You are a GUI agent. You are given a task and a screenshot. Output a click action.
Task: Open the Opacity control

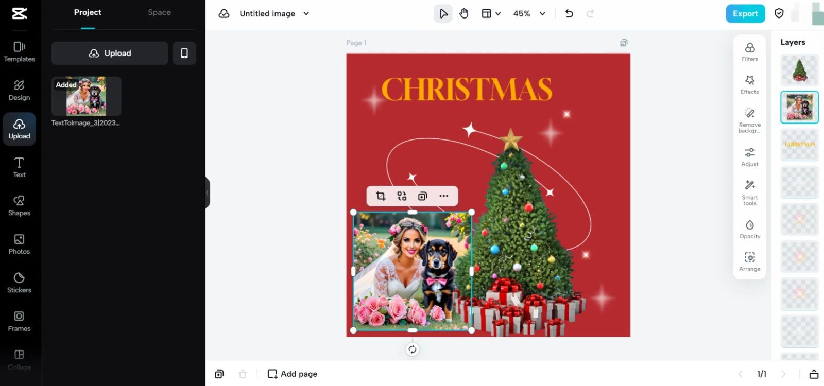(749, 229)
